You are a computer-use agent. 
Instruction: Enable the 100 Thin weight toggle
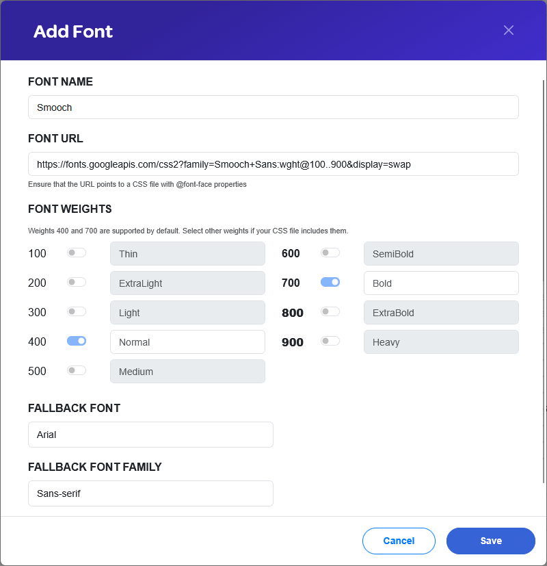coord(77,253)
